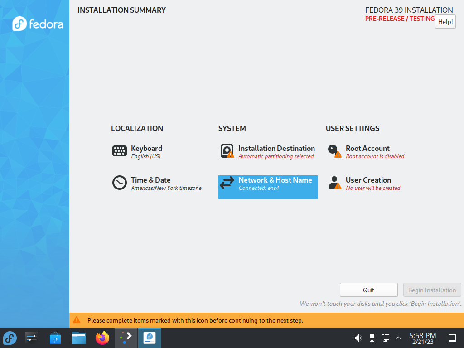
Task: Click 'English (US)' keyboard text
Action: coord(146,156)
